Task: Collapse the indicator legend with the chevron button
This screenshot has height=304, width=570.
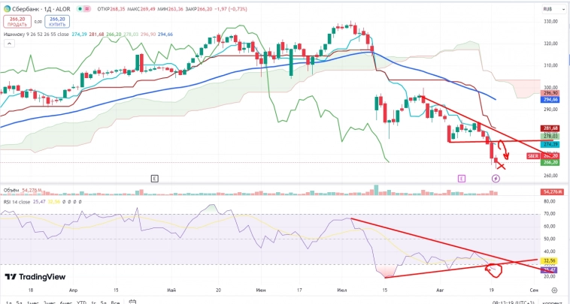Action: coord(9,44)
